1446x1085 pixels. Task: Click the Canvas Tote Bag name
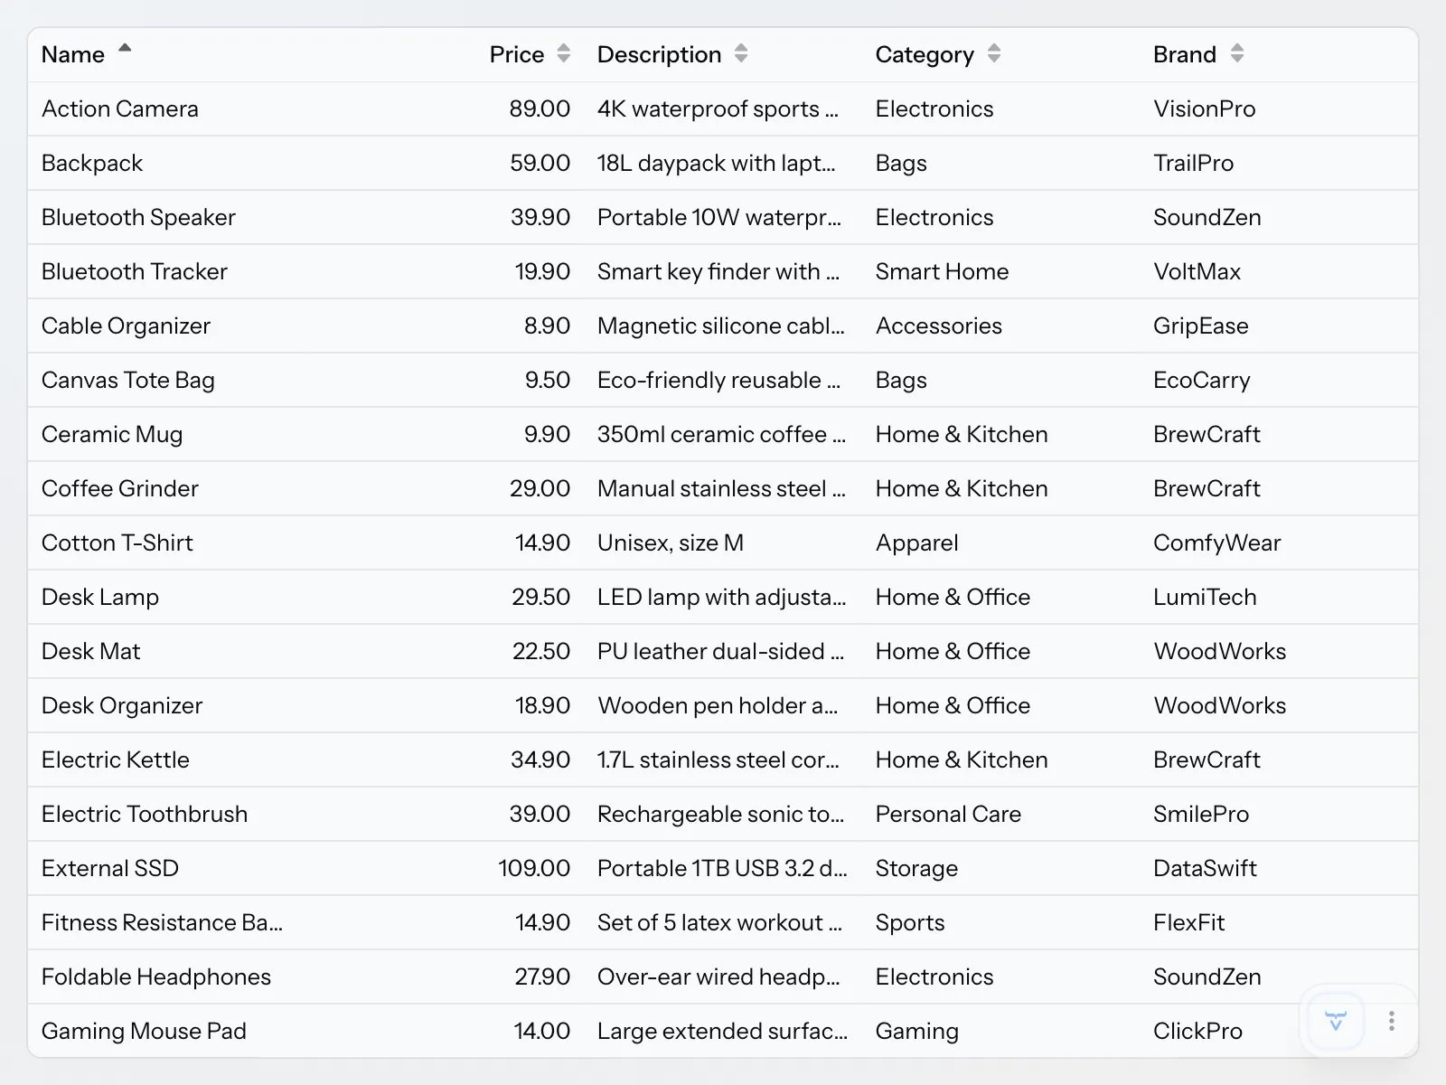[x=128, y=380]
